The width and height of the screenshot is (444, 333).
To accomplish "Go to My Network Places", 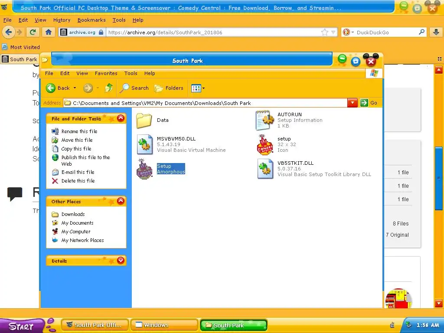I will point(82,240).
